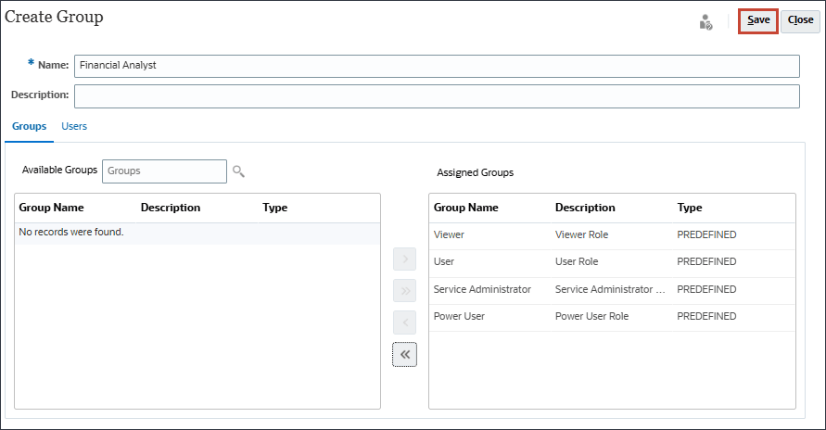
Task: Select the Viewer row in Assigned Groups
Action: [612, 235]
